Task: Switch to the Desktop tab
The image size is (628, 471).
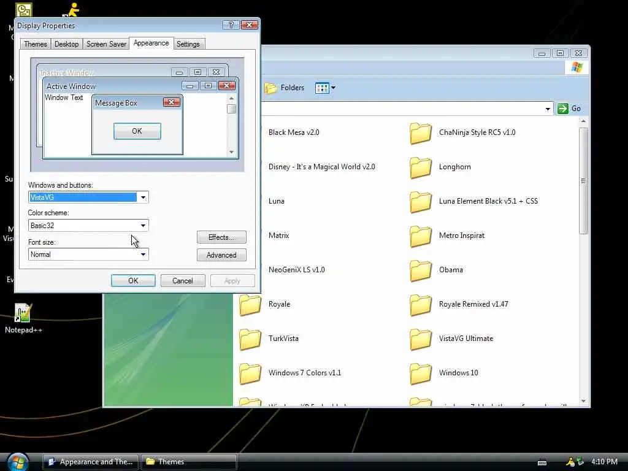Action: 66,44
